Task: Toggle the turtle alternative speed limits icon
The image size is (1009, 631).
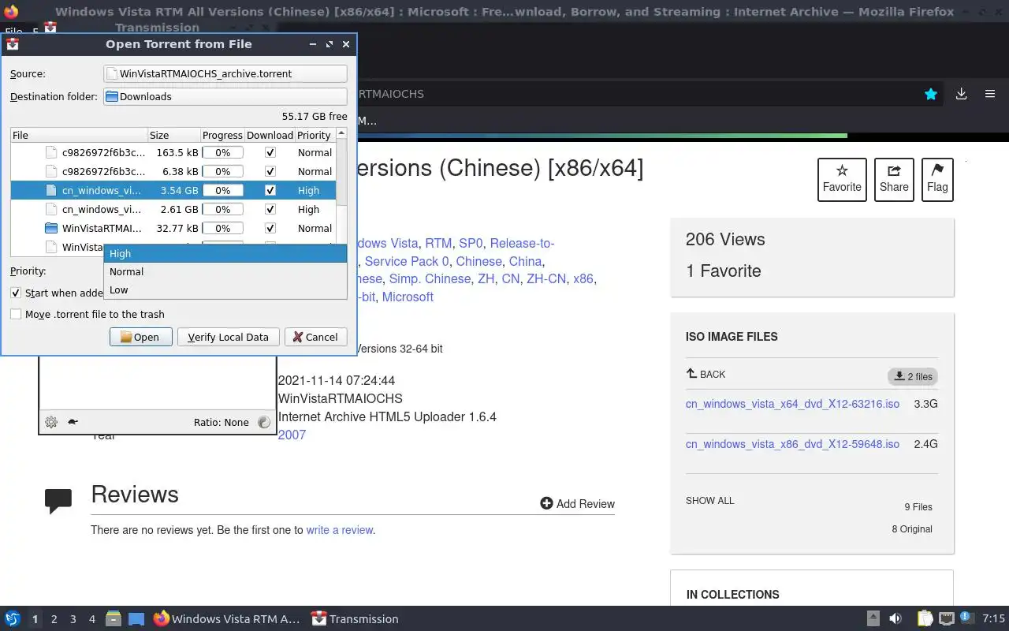Action: (x=73, y=422)
